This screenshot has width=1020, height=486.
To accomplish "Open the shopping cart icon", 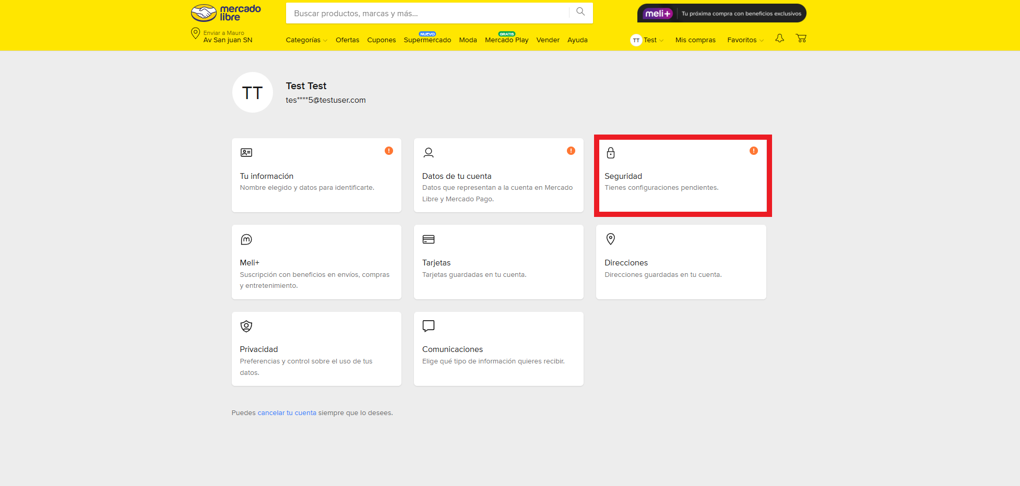I will click(x=801, y=39).
